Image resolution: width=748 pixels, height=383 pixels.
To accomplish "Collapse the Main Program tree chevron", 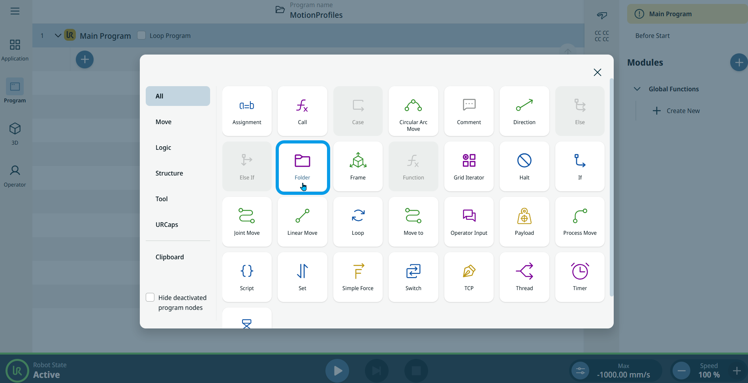I will pyautogui.click(x=58, y=36).
